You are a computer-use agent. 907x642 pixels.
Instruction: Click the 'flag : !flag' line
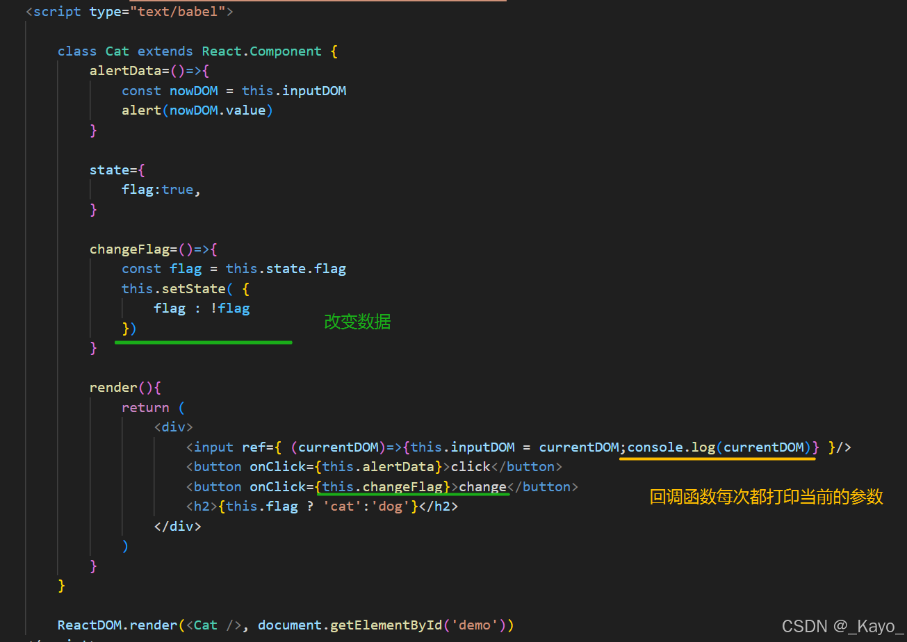tap(202, 308)
